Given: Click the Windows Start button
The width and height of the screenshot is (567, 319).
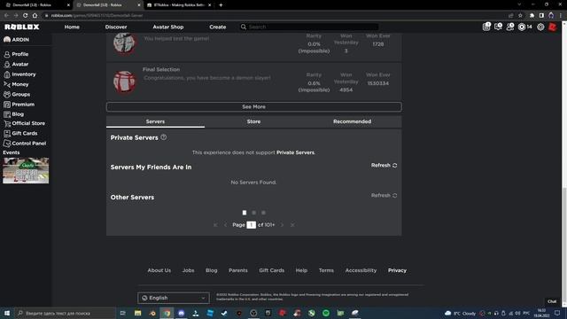Looking at the screenshot, I should pos(7,313).
